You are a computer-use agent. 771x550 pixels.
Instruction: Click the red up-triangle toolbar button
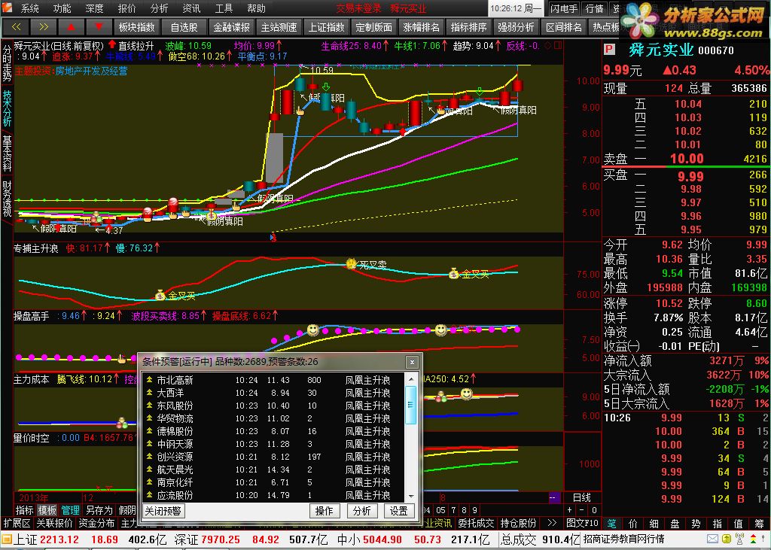(71, 27)
